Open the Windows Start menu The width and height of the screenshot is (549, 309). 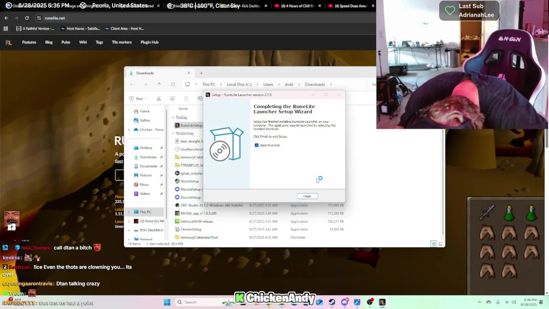(x=167, y=302)
